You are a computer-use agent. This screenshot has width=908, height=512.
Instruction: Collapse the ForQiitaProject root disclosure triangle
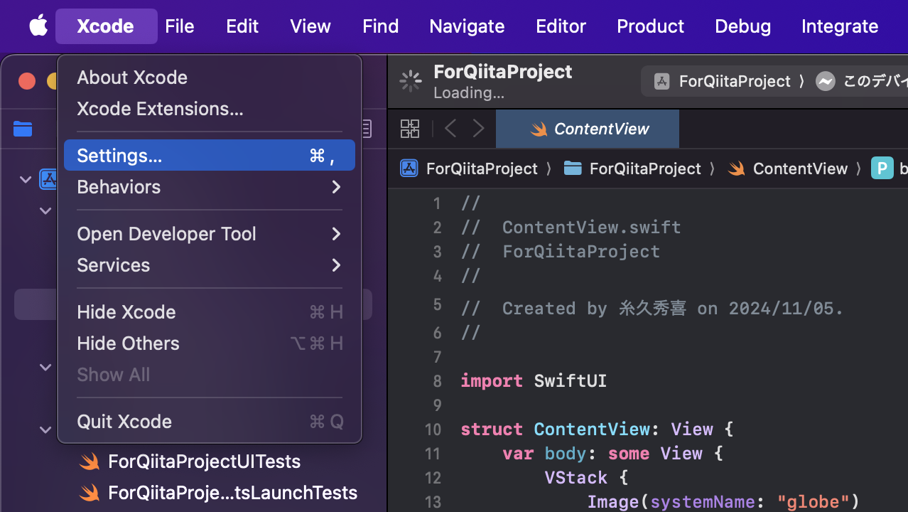click(26, 179)
